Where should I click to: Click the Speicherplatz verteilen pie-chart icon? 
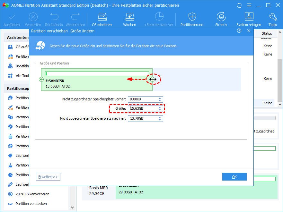[159, 17]
